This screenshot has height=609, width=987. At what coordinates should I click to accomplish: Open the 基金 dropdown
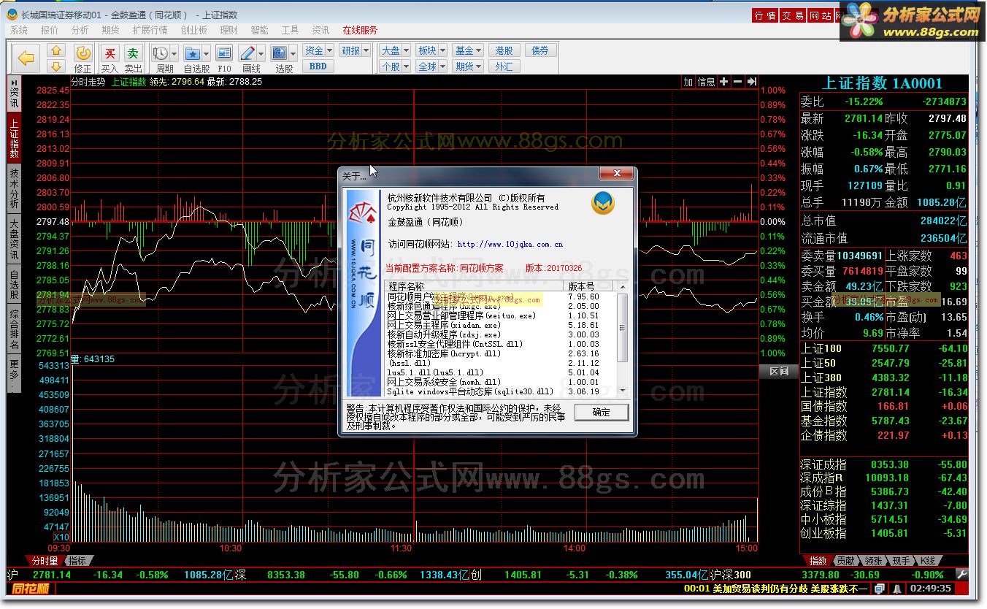point(468,50)
